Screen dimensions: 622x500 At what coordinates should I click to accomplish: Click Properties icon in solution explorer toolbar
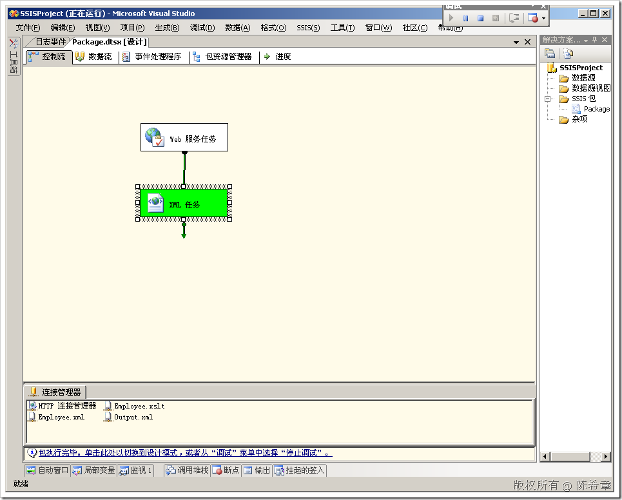click(x=550, y=53)
